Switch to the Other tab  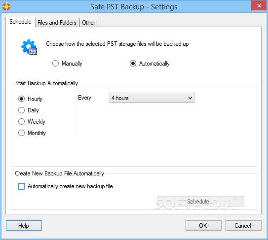89,23
